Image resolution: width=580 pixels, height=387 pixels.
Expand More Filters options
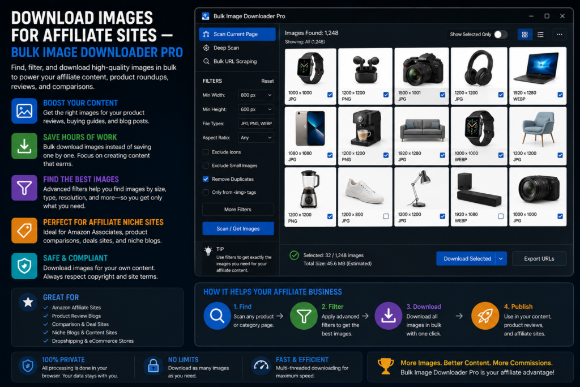pyautogui.click(x=238, y=210)
